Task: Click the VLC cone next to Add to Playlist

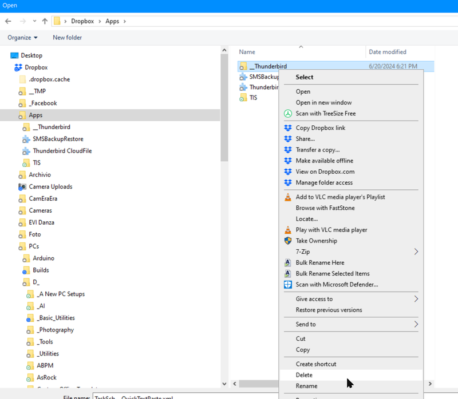Action: pyautogui.click(x=288, y=197)
